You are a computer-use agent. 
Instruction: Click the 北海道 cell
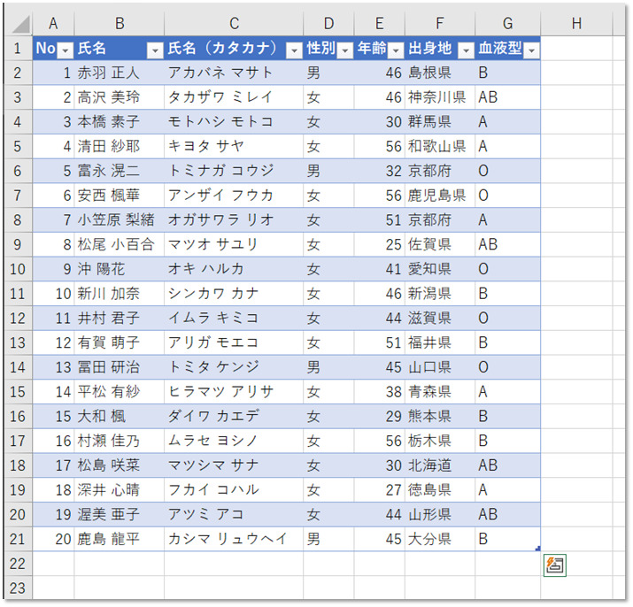(x=440, y=465)
